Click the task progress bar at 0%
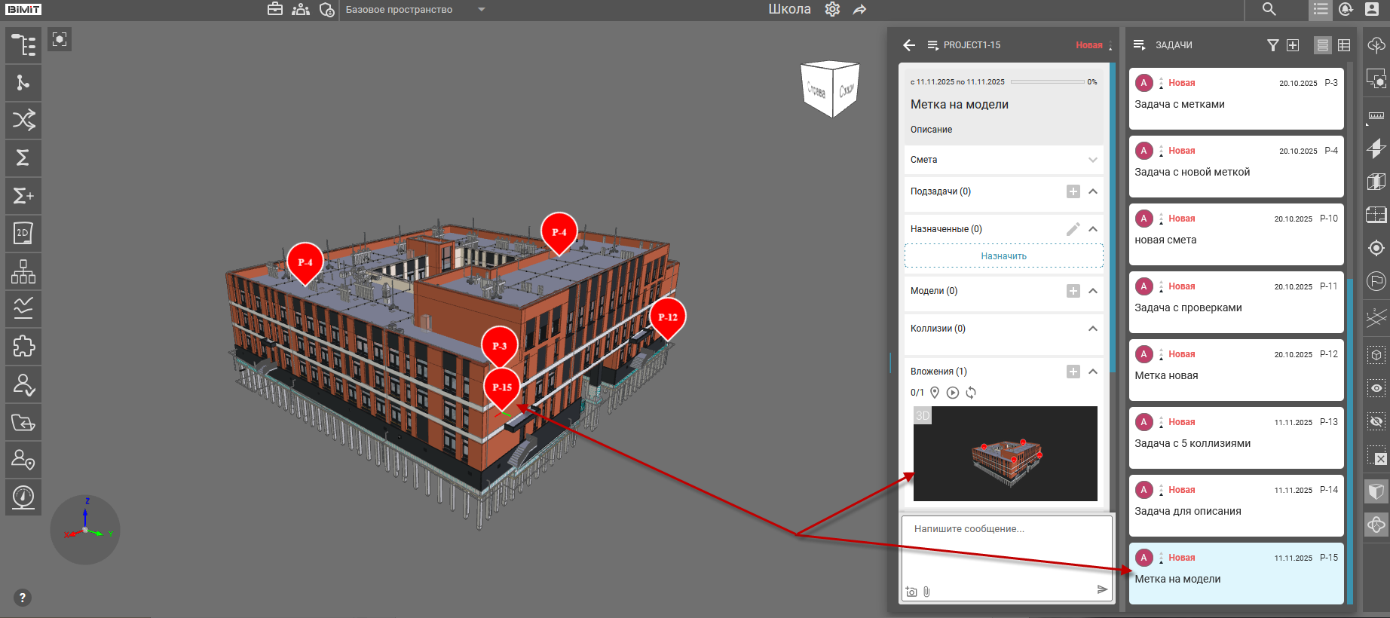1390x618 pixels. coord(1047,82)
